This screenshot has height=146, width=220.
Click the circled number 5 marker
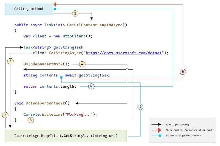coord(31,120)
